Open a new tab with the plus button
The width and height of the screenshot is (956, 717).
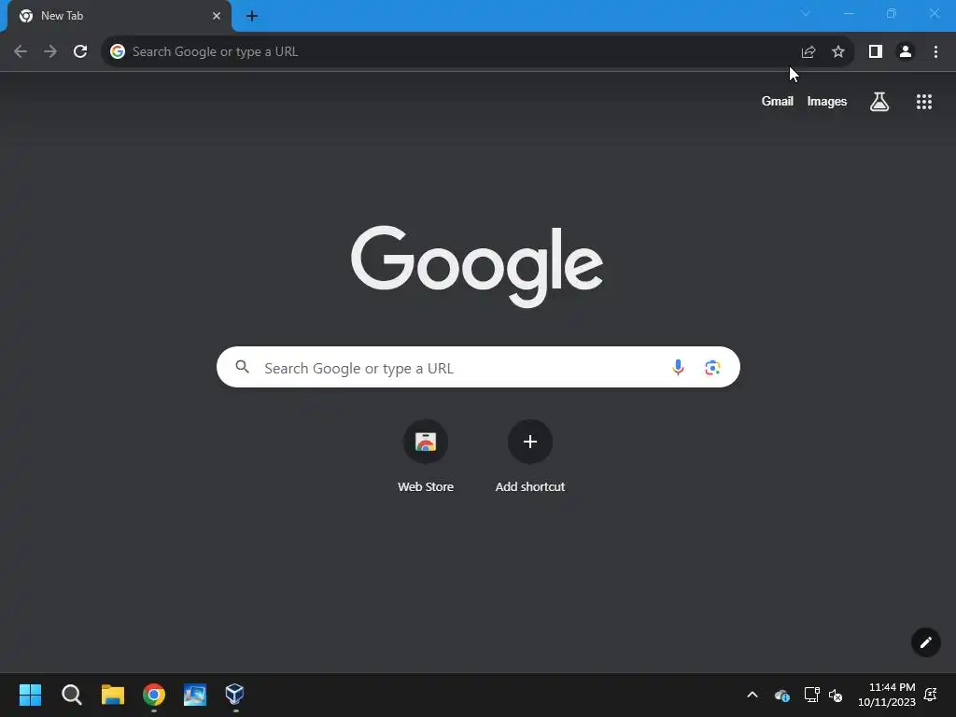click(x=252, y=16)
